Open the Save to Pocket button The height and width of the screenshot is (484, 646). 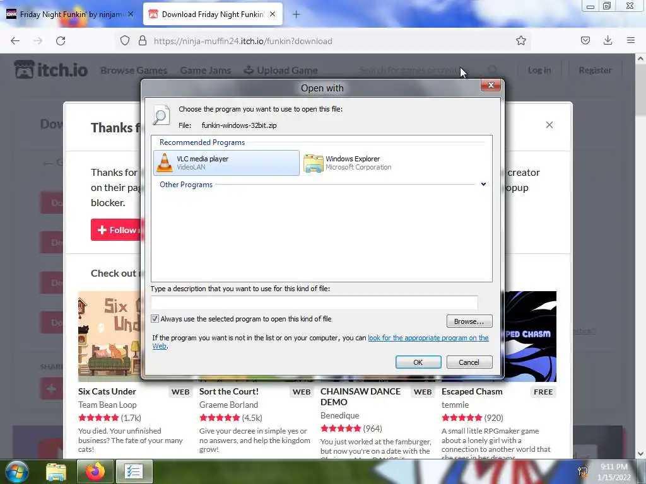click(x=585, y=40)
